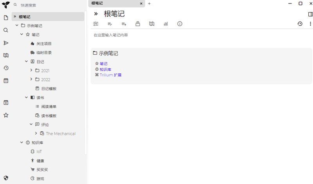Select 游戏 note in the tree
313x184 pixels.
(x=40, y=179)
